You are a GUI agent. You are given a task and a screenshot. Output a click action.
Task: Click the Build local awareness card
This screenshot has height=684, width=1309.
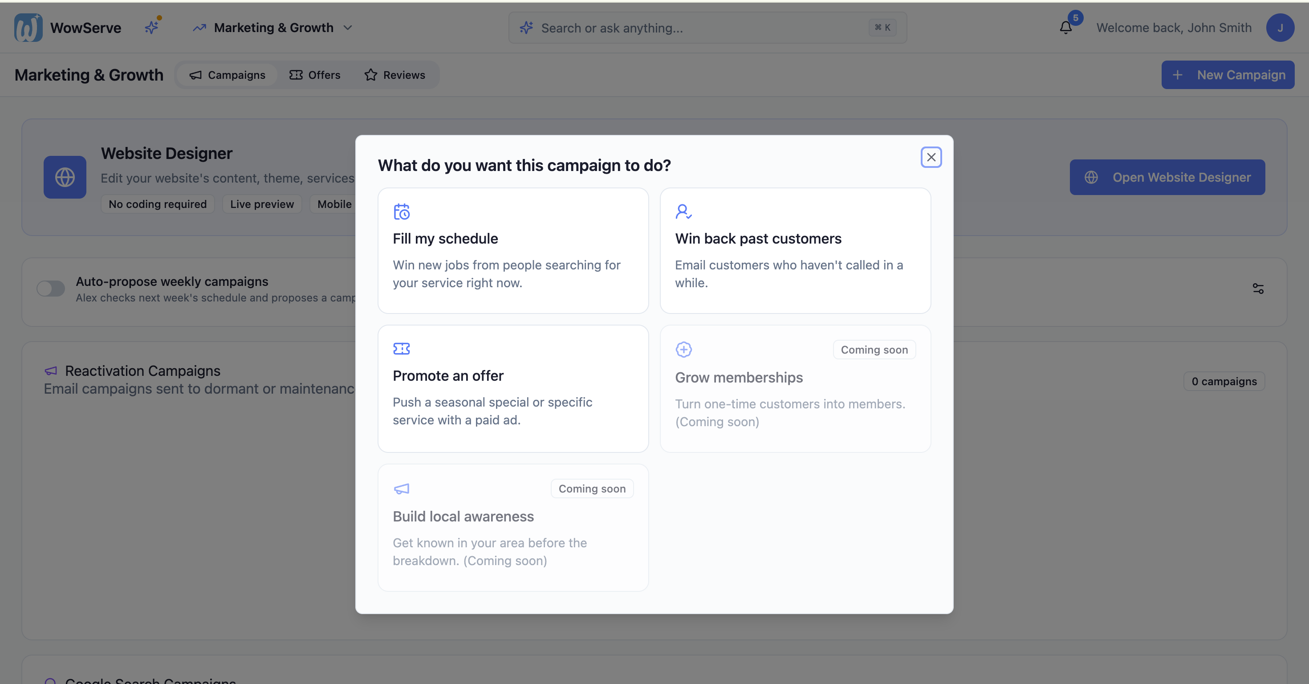[x=513, y=528]
